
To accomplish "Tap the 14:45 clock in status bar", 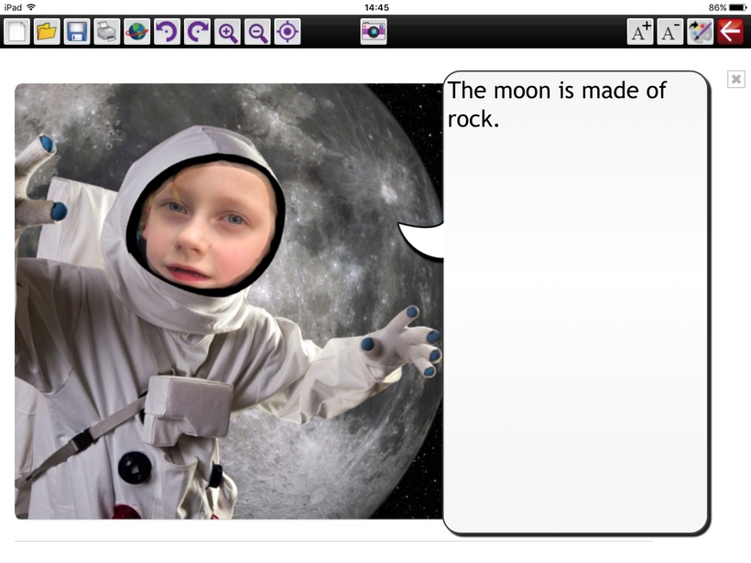I will coord(376,7).
